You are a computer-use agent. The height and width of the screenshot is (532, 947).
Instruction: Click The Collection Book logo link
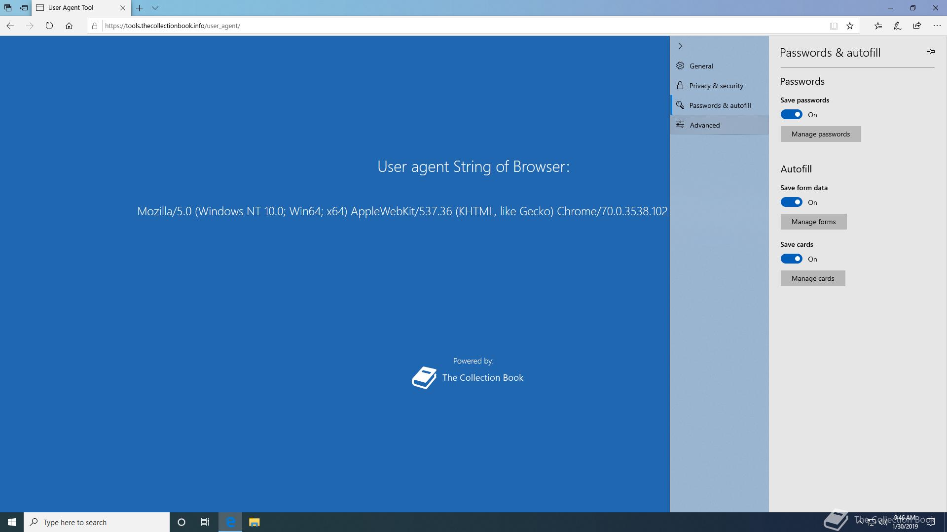click(x=468, y=378)
